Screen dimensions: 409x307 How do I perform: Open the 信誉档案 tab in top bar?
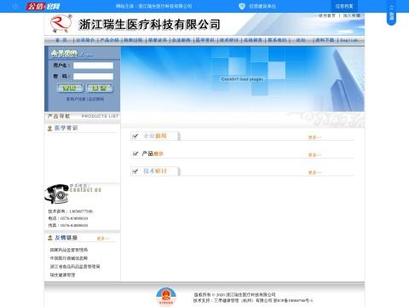344,6
